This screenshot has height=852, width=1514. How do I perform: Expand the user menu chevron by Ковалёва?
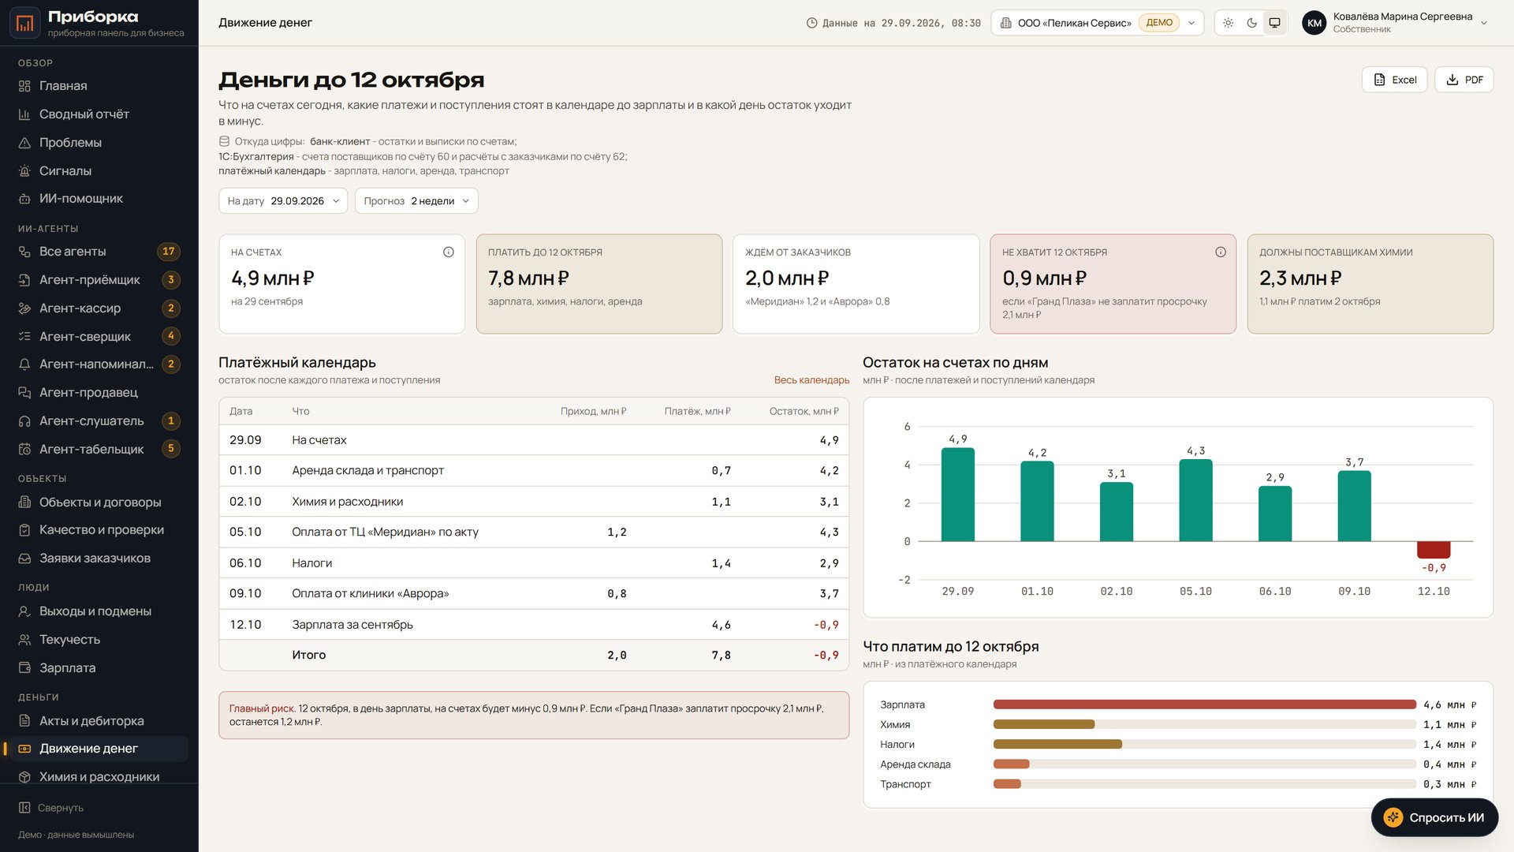click(x=1484, y=23)
